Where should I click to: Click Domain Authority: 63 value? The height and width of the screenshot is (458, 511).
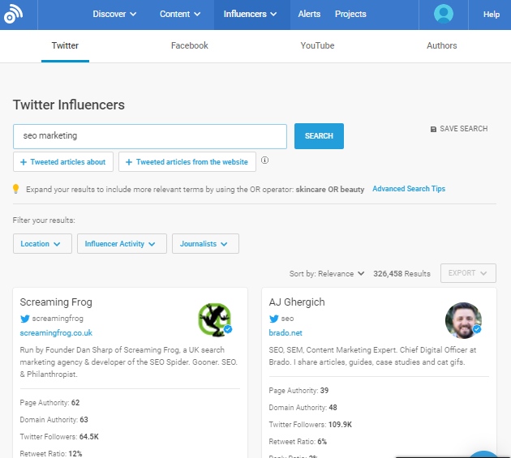pyautogui.click(x=84, y=420)
